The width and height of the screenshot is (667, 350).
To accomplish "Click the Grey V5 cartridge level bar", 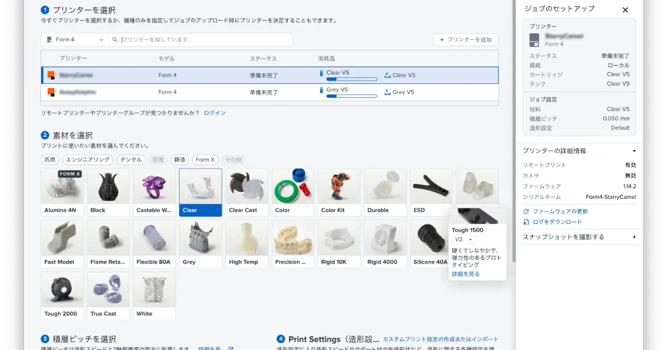I will [352, 96].
